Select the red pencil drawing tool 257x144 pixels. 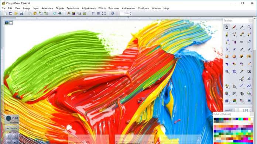click(x=234, y=27)
